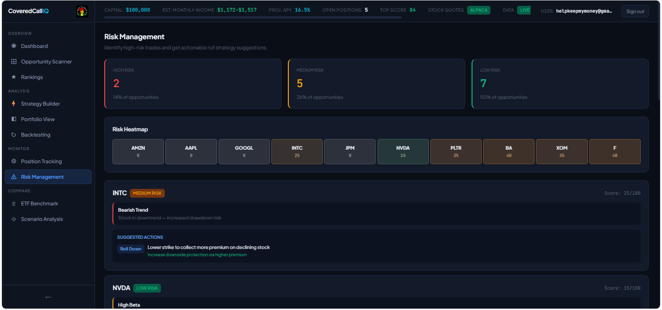
Task: Click the Scenario Analysis diamond icon
Action: (14, 219)
